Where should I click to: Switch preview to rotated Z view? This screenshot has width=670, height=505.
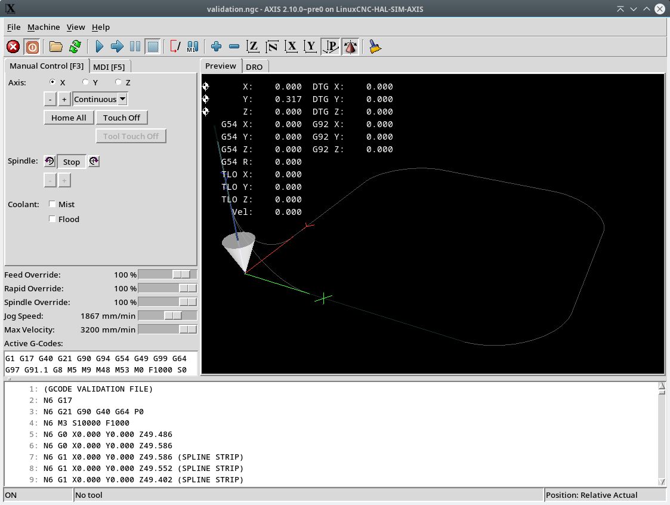(x=272, y=47)
